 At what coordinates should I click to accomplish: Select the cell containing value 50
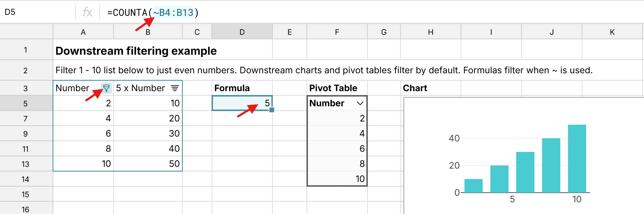point(148,164)
